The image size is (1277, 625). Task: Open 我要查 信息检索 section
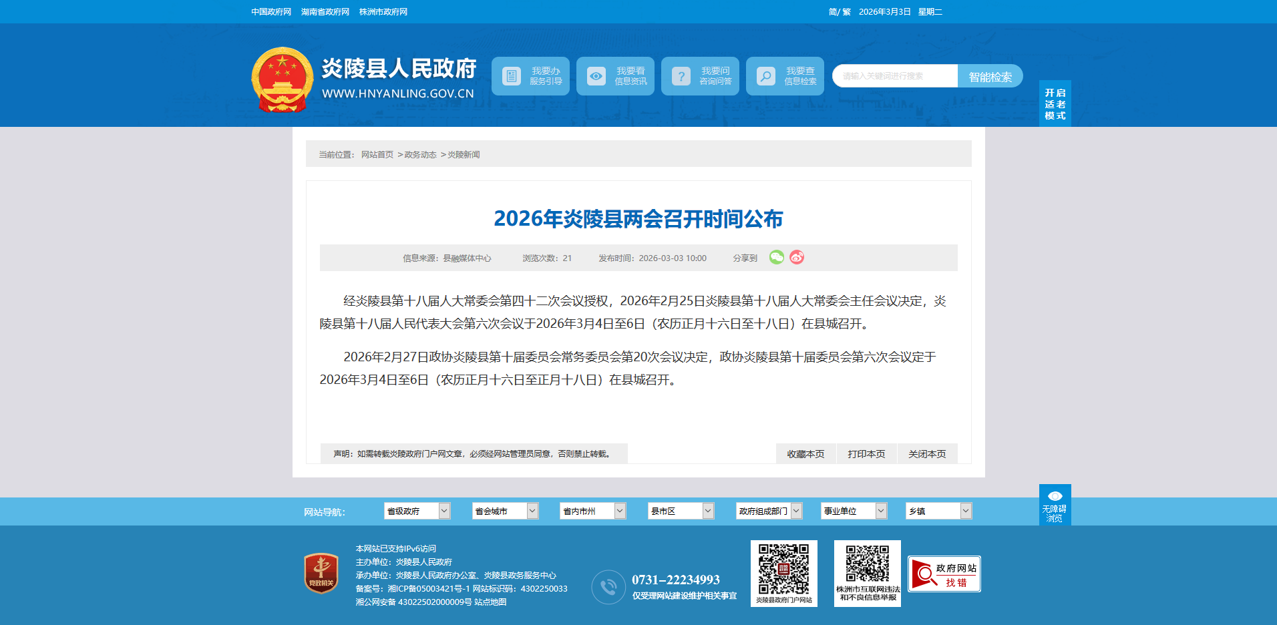pyautogui.click(x=785, y=76)
